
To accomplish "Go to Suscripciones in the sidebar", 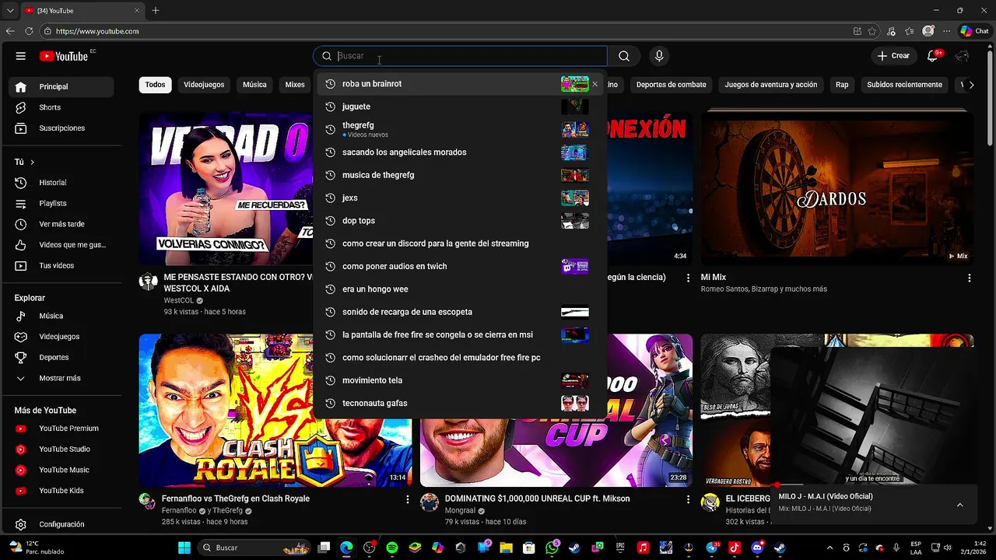I will (61, 128).
